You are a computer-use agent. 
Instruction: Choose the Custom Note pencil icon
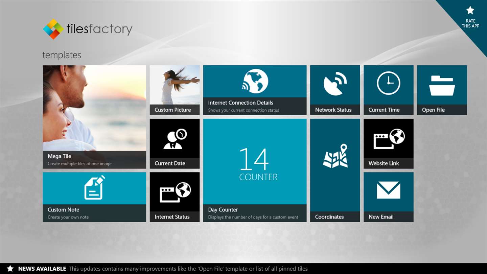(94, 187)
